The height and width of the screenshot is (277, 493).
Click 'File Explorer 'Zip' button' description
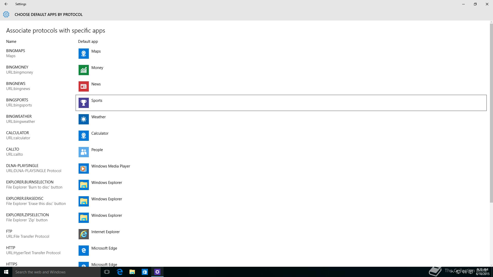click(27, 220)
